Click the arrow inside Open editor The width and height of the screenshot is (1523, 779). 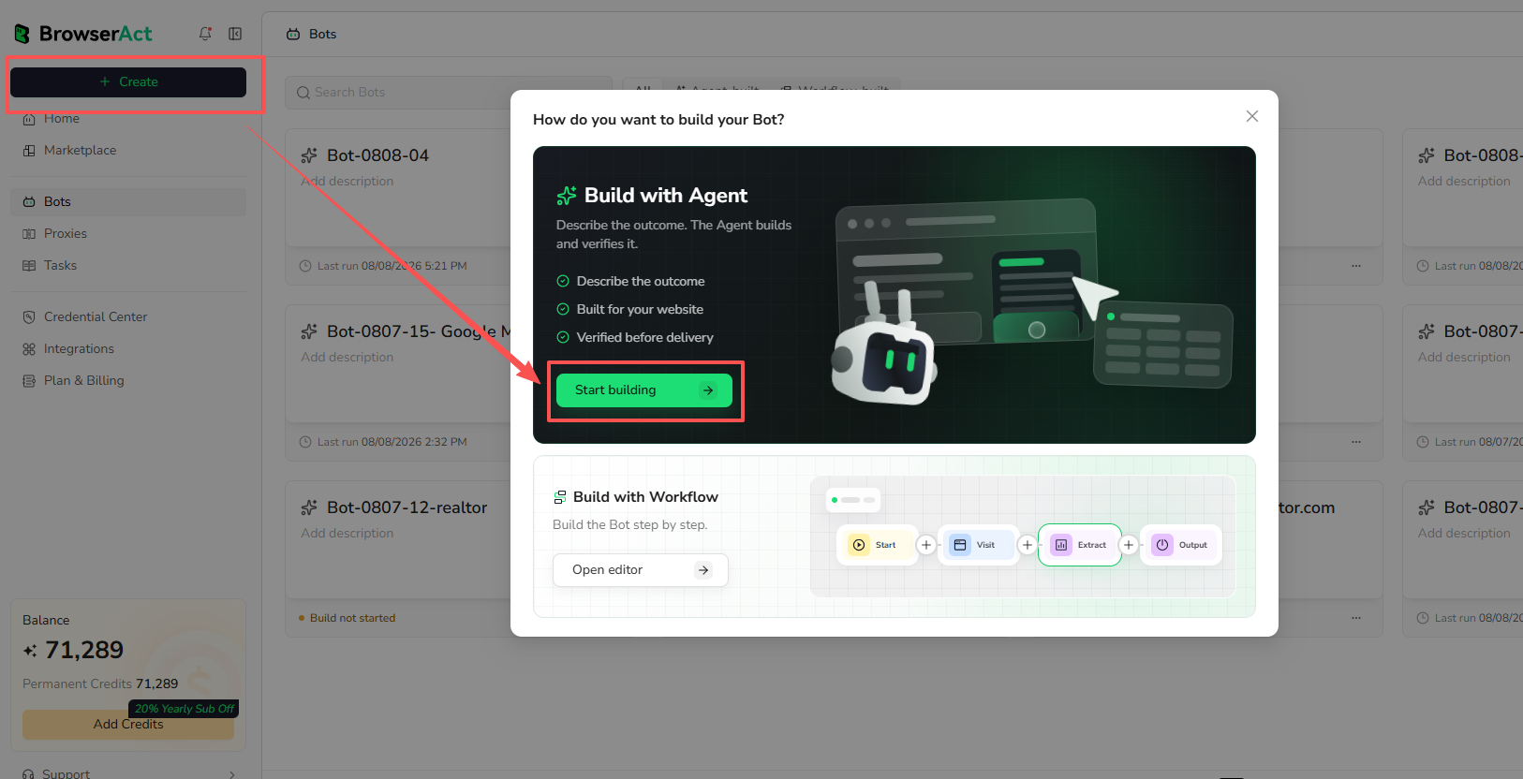click(x=703, y=570)
